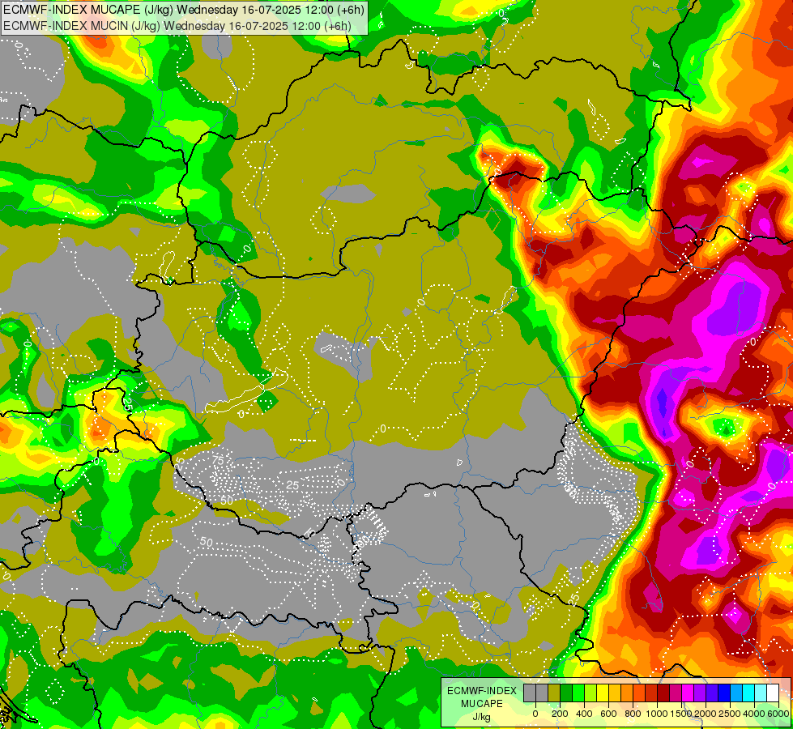Click the legend value 800
The image size is (793, 729).
[633, 714]
